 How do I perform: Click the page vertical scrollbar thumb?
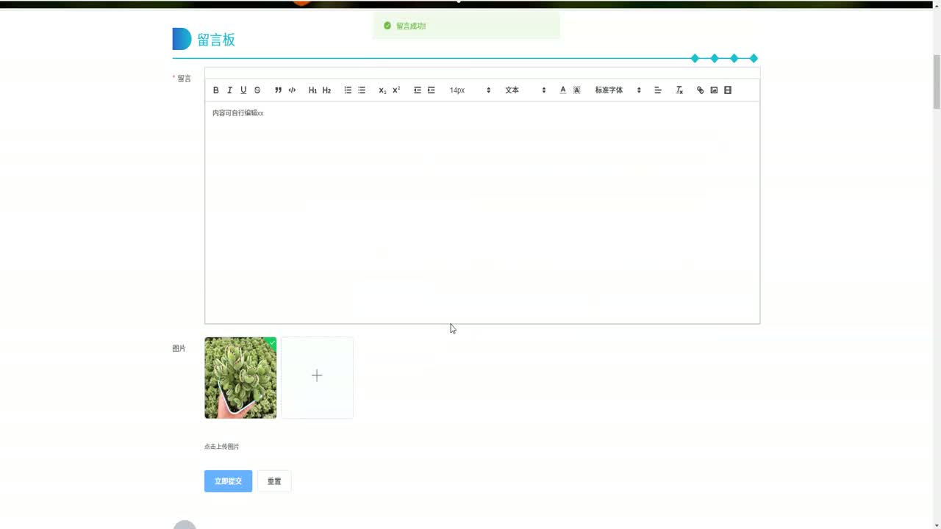[x=937, y=82]
